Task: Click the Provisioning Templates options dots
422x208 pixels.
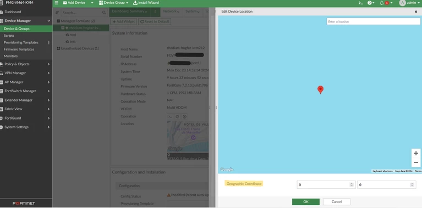Action: click(49, 42)
